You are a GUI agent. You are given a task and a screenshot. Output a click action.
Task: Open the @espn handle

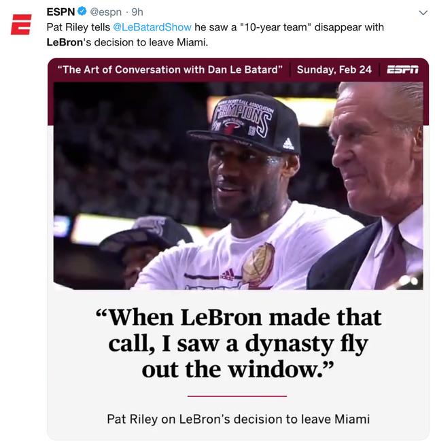106,12
